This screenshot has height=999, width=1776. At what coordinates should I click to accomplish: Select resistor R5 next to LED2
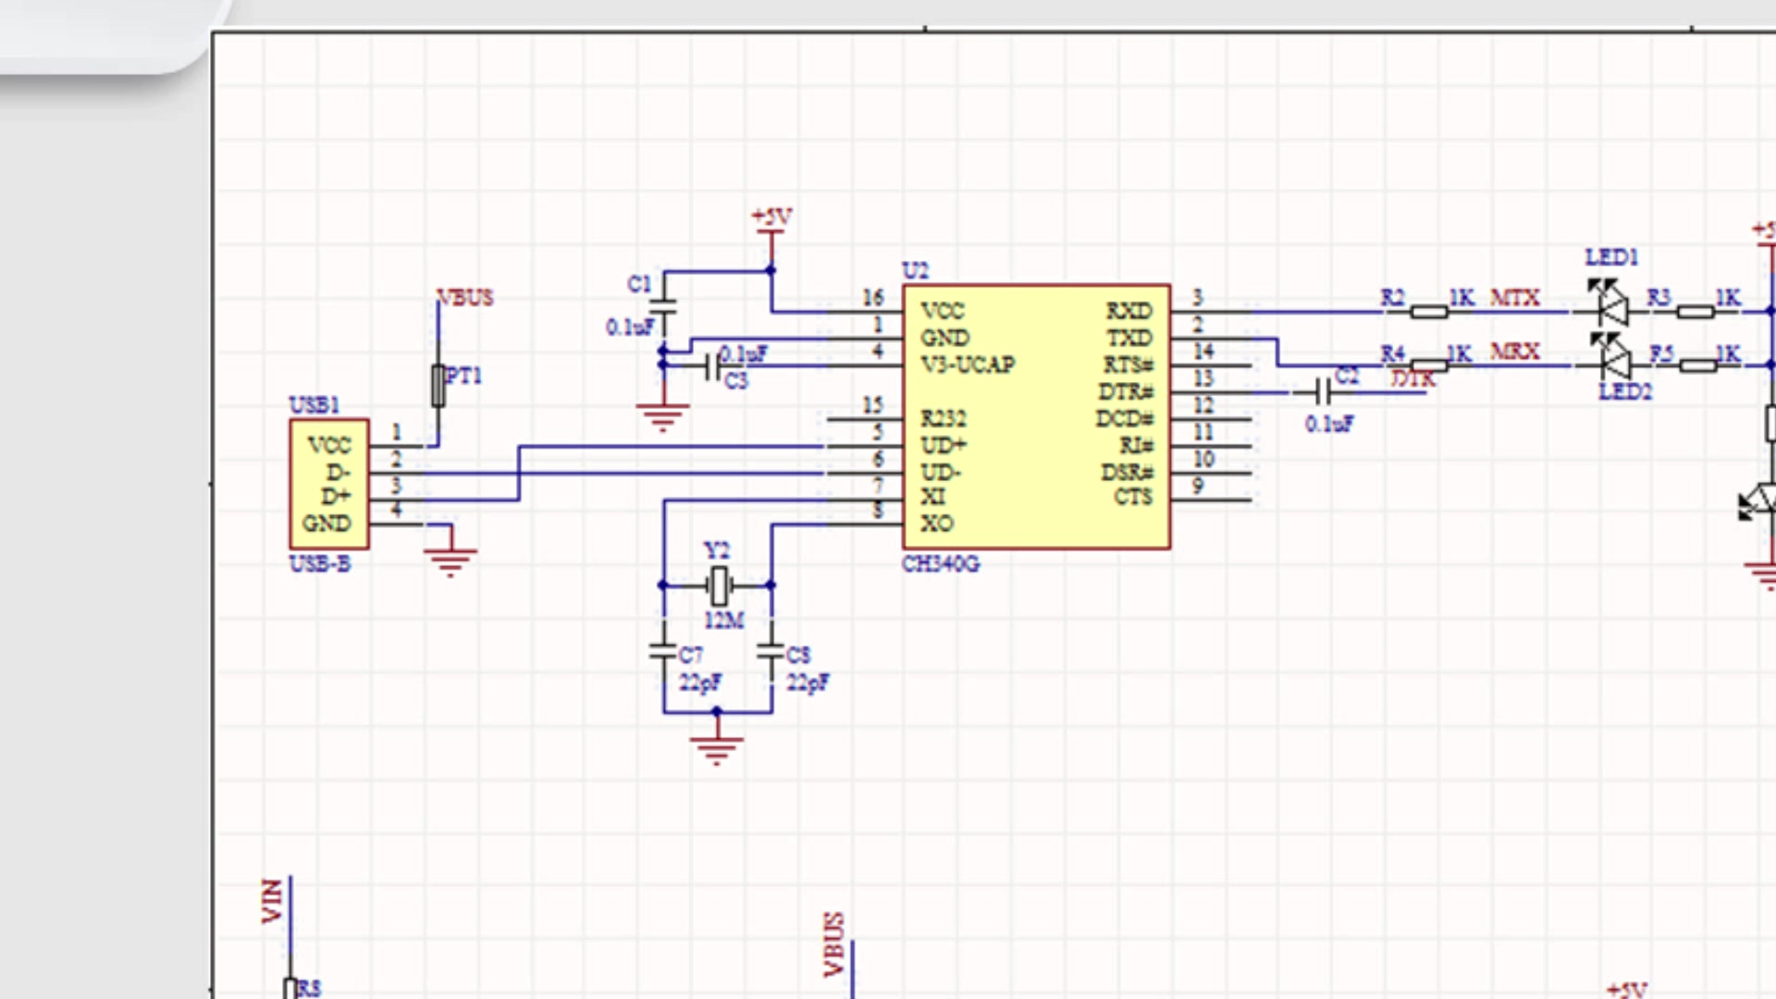tap(1697, 366)
